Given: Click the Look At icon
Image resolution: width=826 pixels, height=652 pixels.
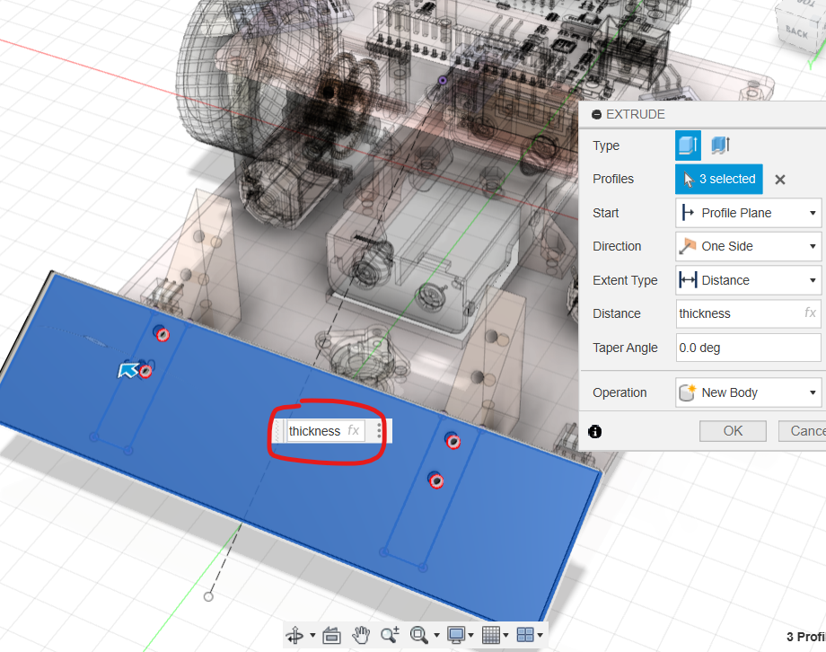Looking at the screenshot, I should coord(330,636).
